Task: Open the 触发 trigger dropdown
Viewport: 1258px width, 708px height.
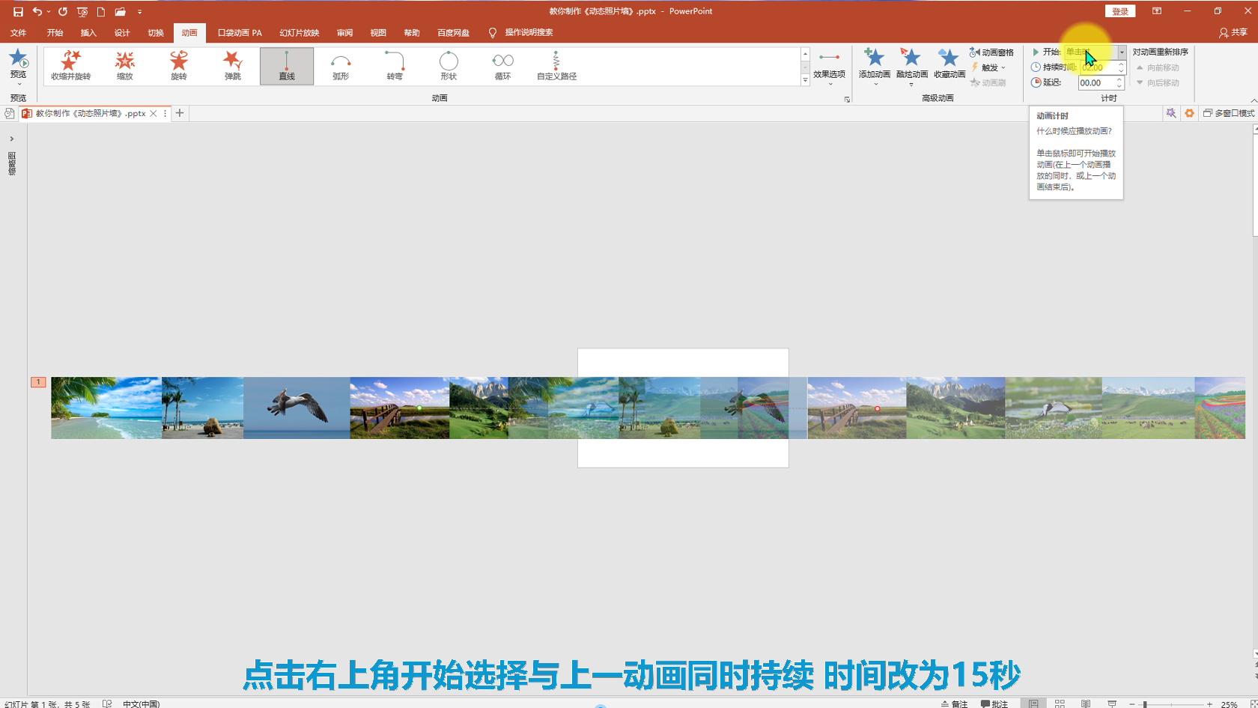Action: click(x=988, y=67)
